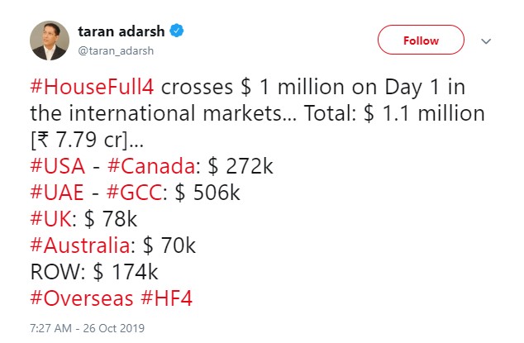
Task: Open the #USA hashtag
Action: pyautogui.click(x=56, y=165)
